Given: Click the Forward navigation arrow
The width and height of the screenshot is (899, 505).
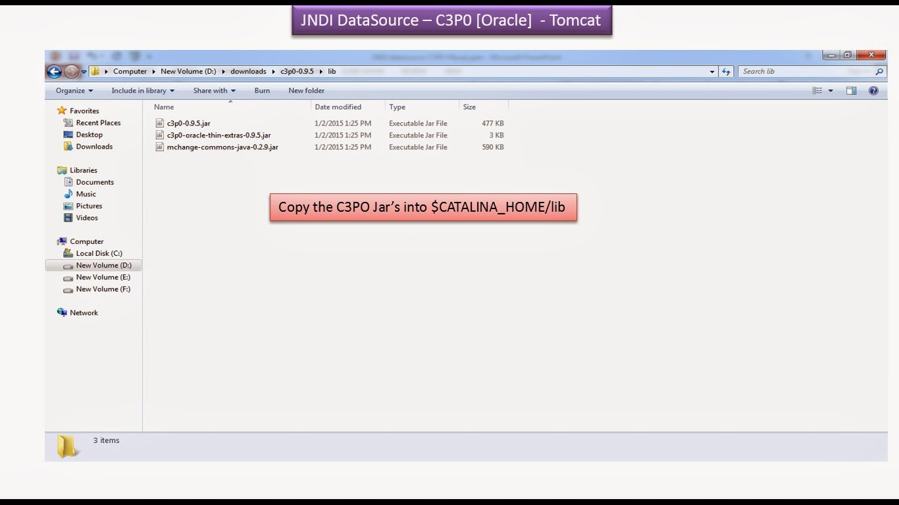Looking at the screenshot, I should (71, 72).
